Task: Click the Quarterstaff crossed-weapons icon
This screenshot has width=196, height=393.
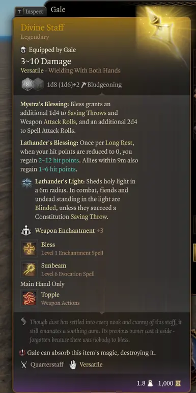Action: pos(24,364)
